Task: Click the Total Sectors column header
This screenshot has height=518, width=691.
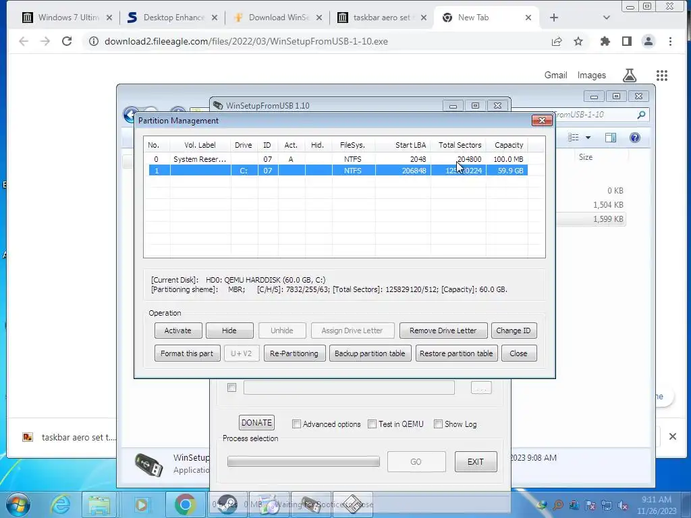Action: pos(459,145)
